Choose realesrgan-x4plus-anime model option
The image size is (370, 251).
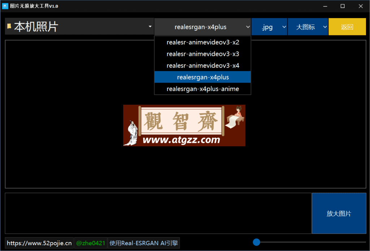pyautogui.click(x=203, y=89)
